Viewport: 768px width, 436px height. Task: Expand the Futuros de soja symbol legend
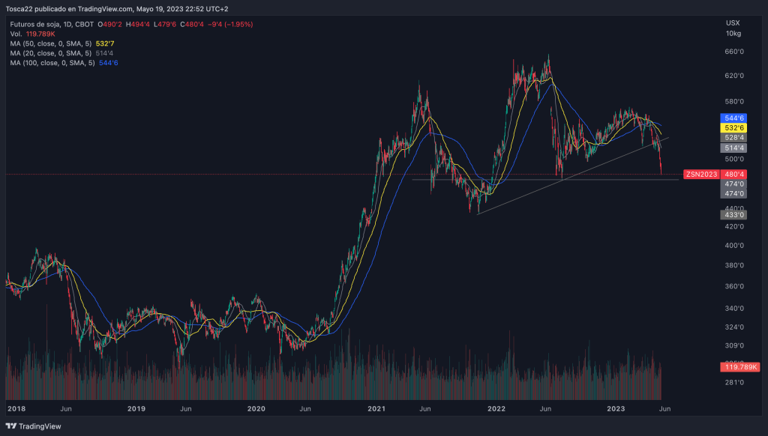[x=51, y=24]
